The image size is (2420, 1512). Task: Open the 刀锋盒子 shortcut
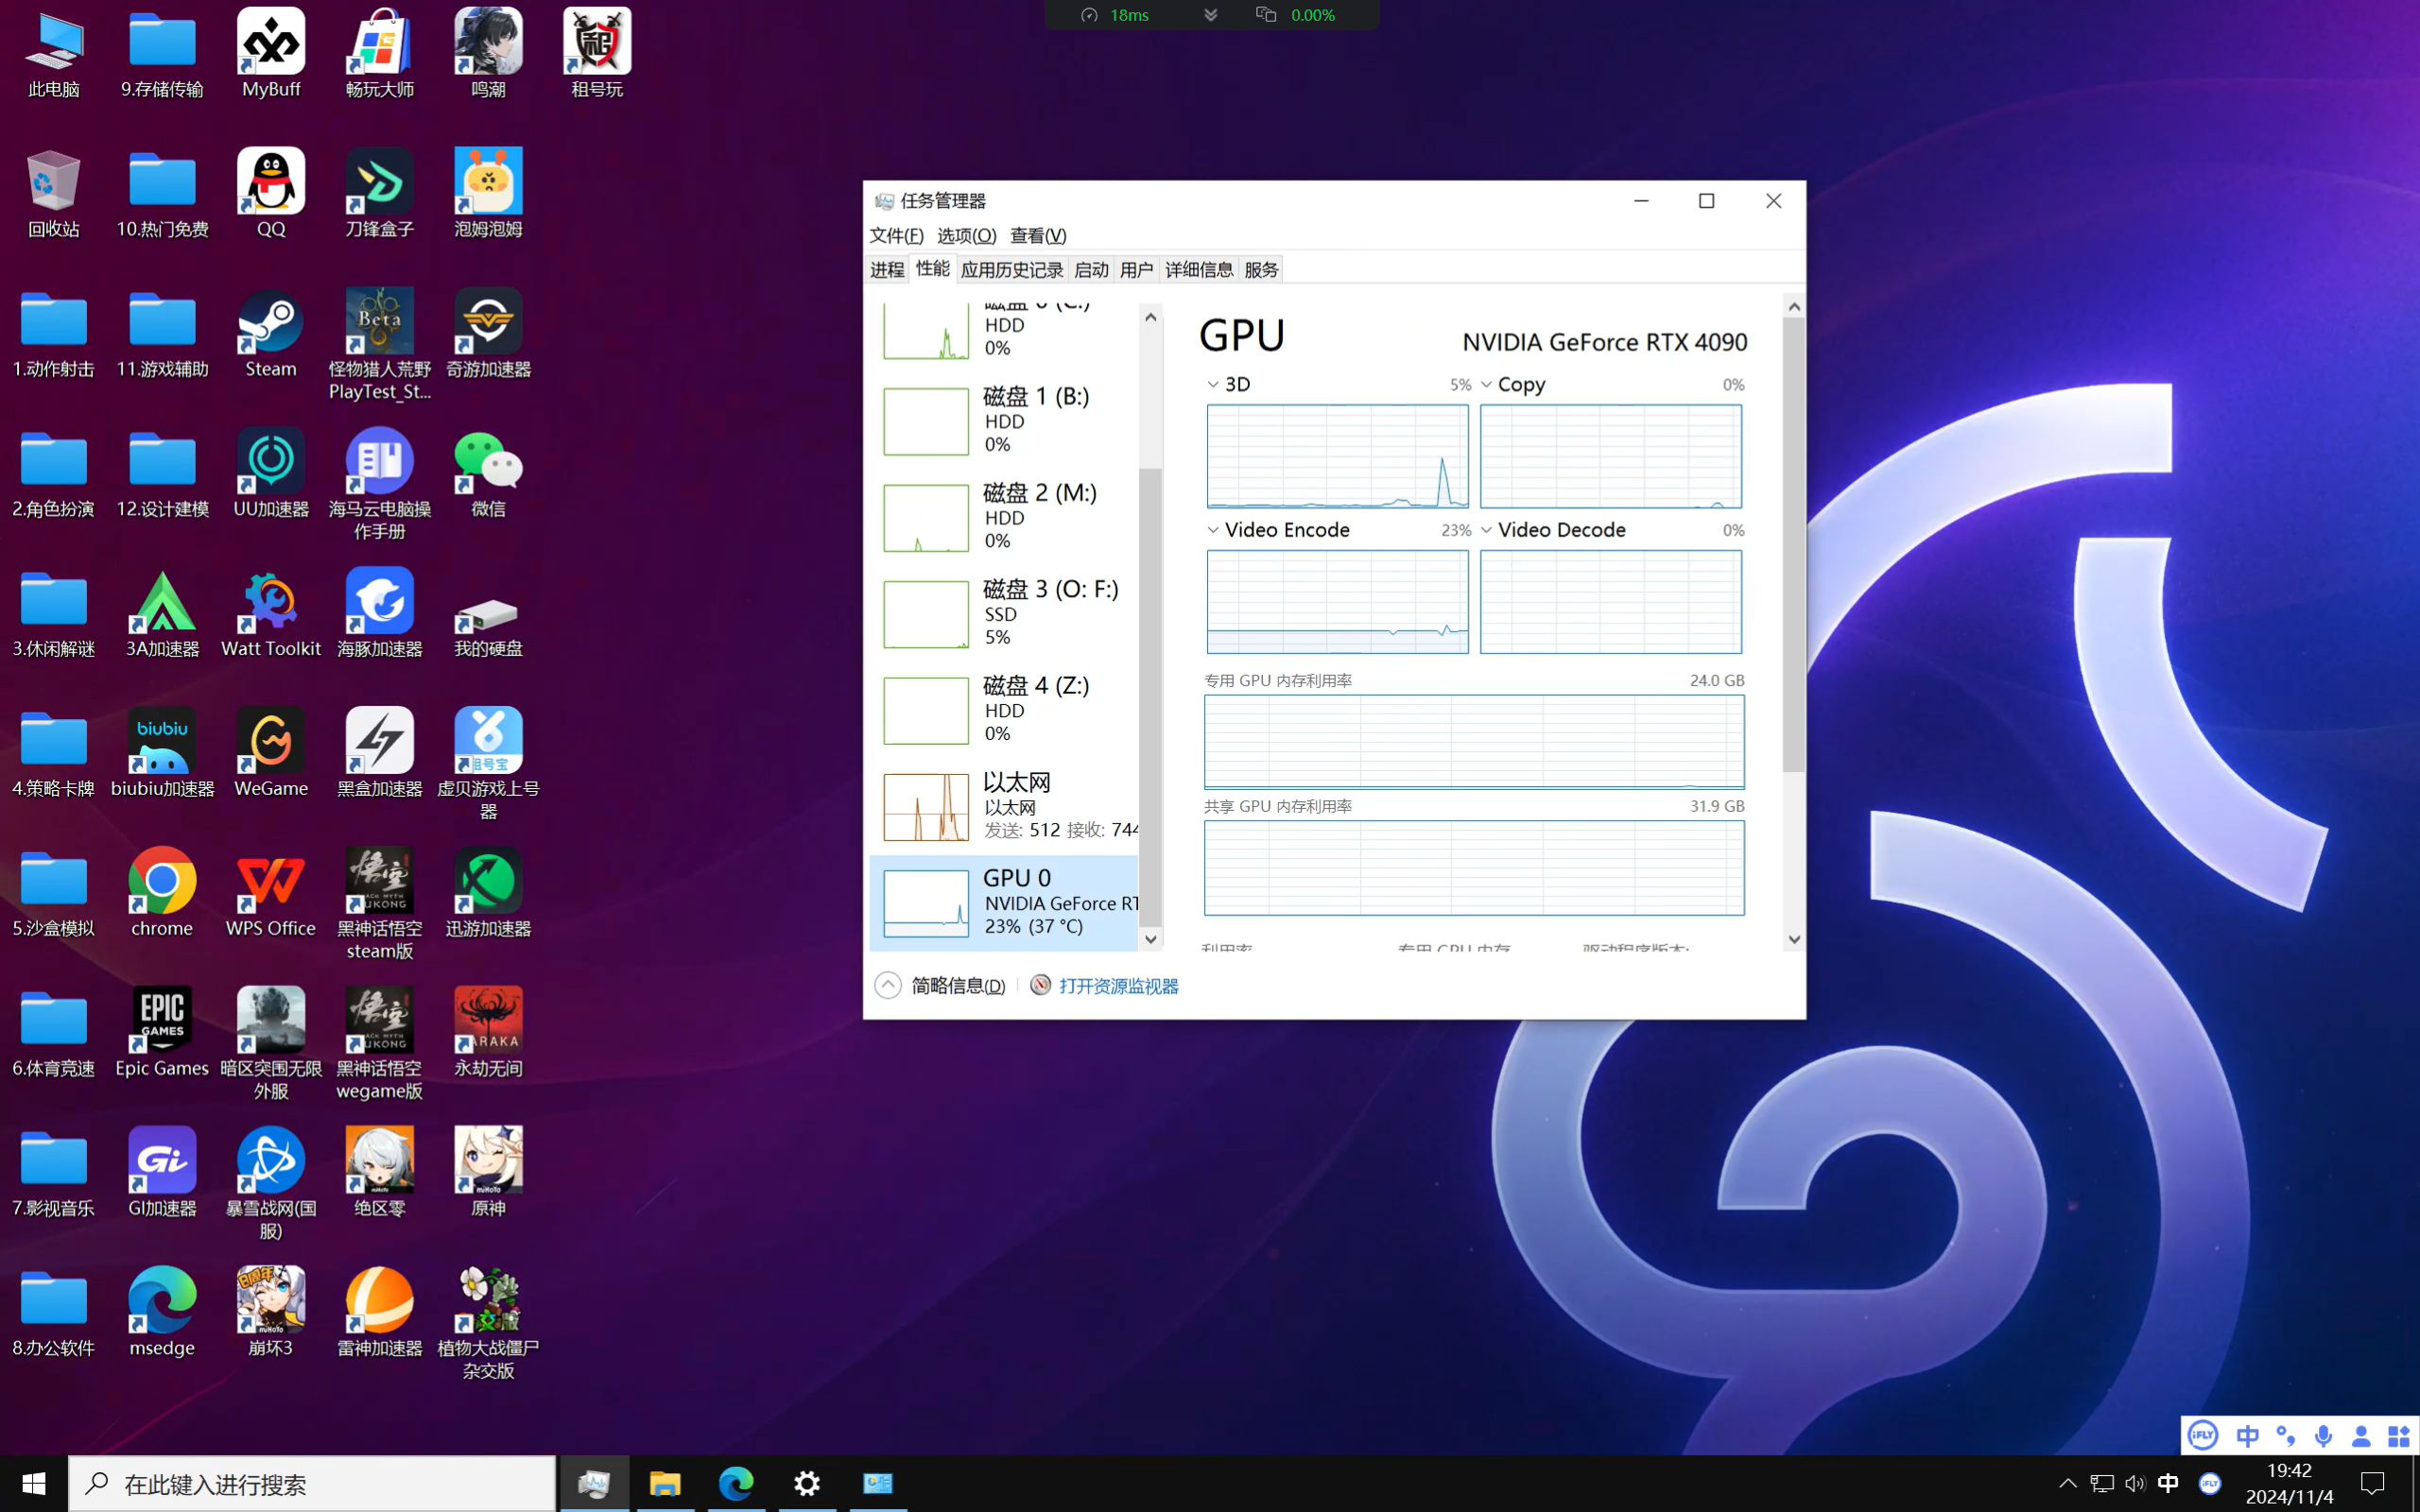pyautogui.click(x=380, y=193)
